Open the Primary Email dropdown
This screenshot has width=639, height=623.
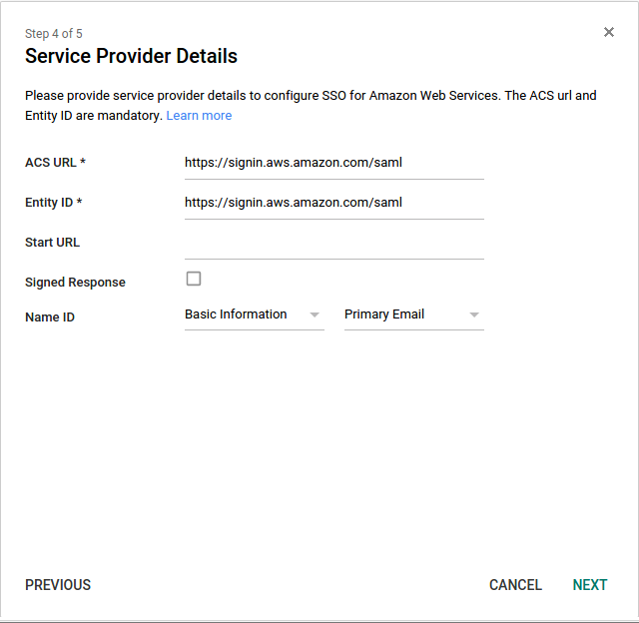tap(414, 314)
